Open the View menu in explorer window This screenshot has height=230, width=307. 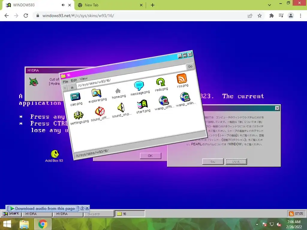[x=84, y=79]
